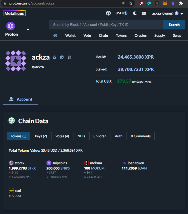
Task: Bookmark the page with star icon
Action: click(x=131, y=3)
